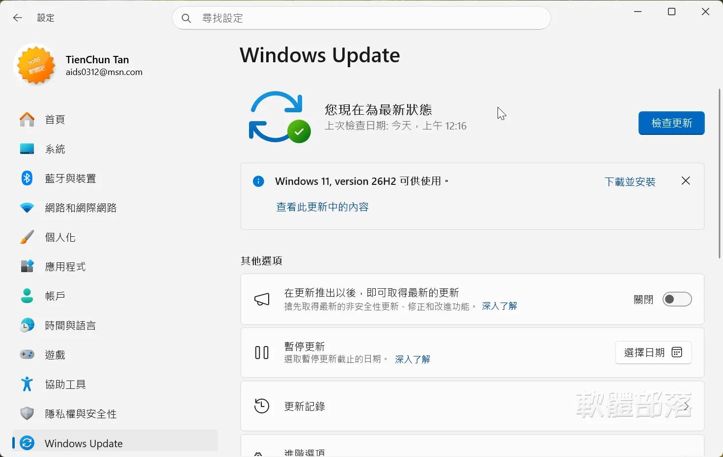Click the game controller icon for 遊戲
723x457 pixels.
(x=27, y=355)
